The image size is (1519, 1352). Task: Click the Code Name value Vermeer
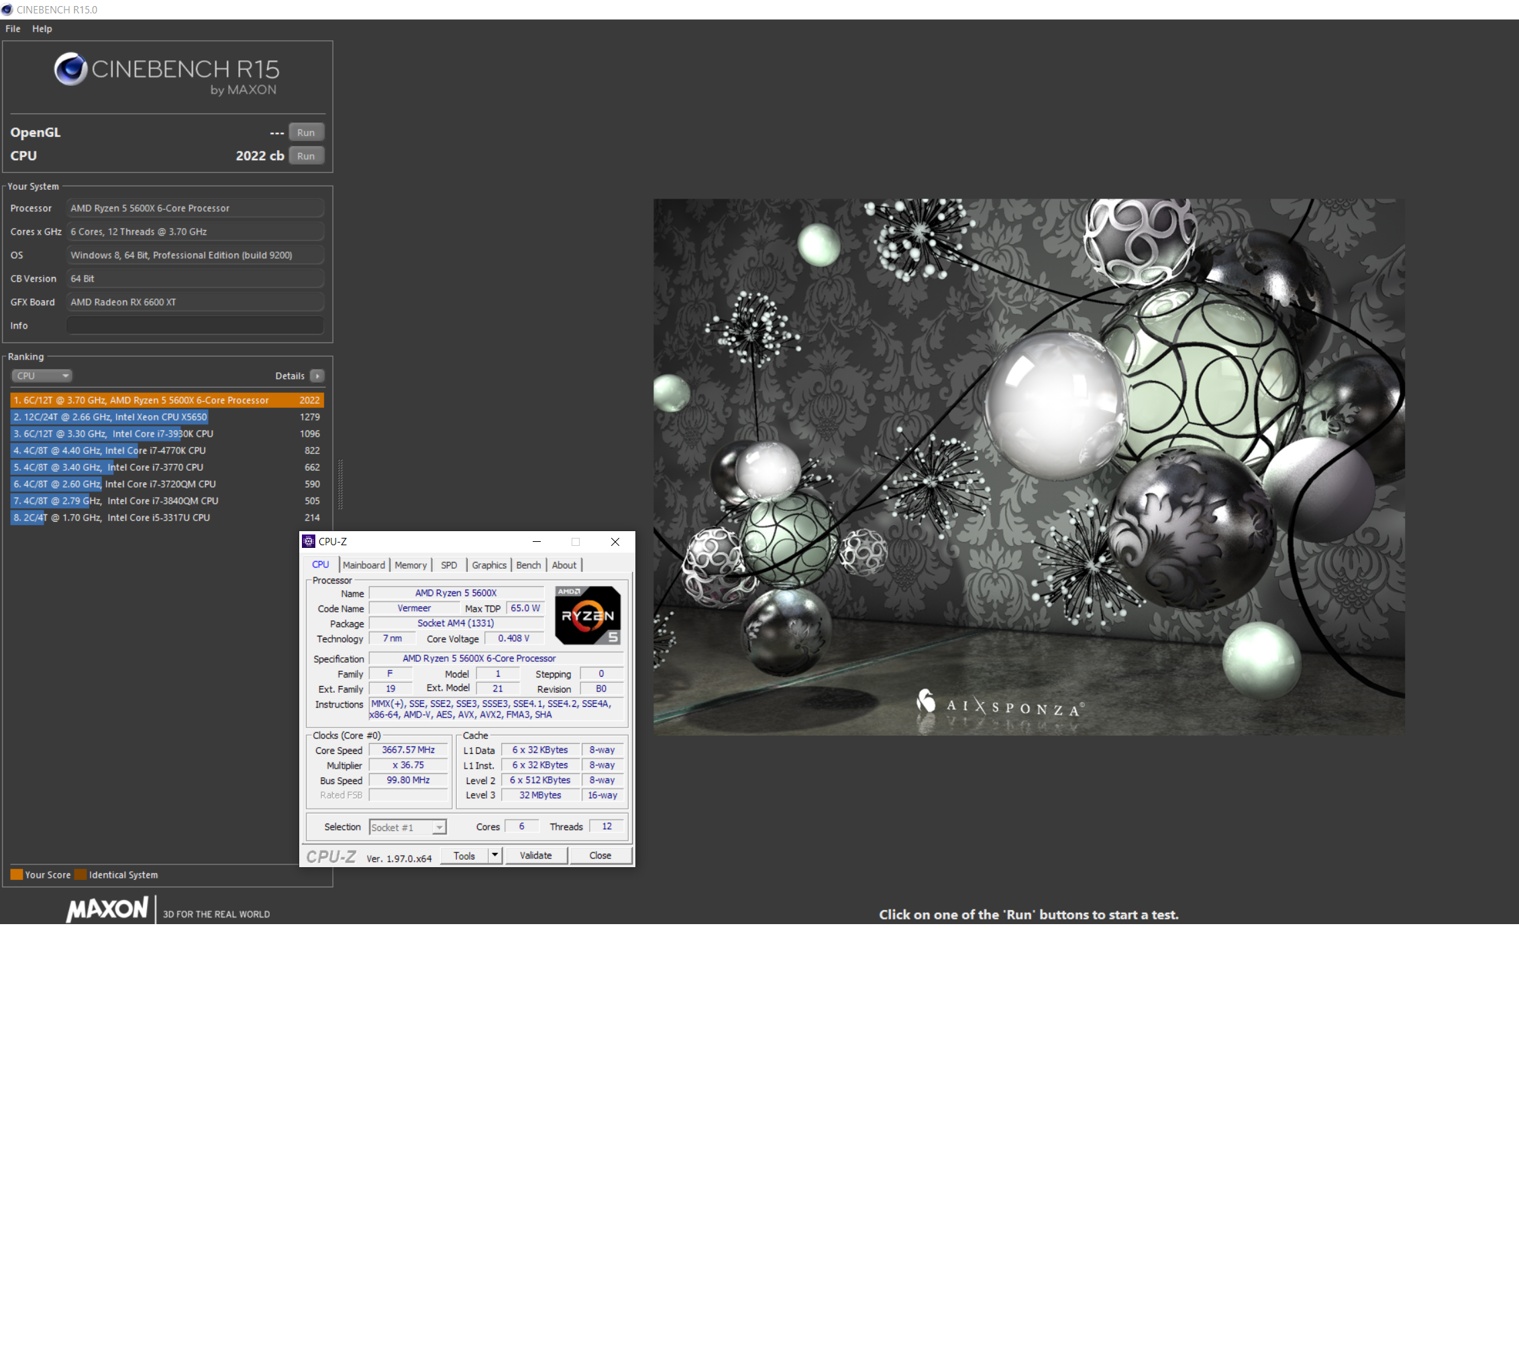point(414,608)
